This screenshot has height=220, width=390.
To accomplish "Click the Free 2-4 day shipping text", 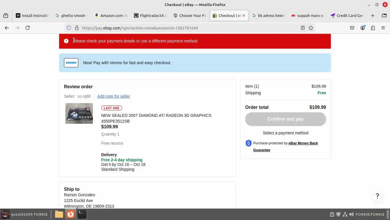I will pos(122,160).
